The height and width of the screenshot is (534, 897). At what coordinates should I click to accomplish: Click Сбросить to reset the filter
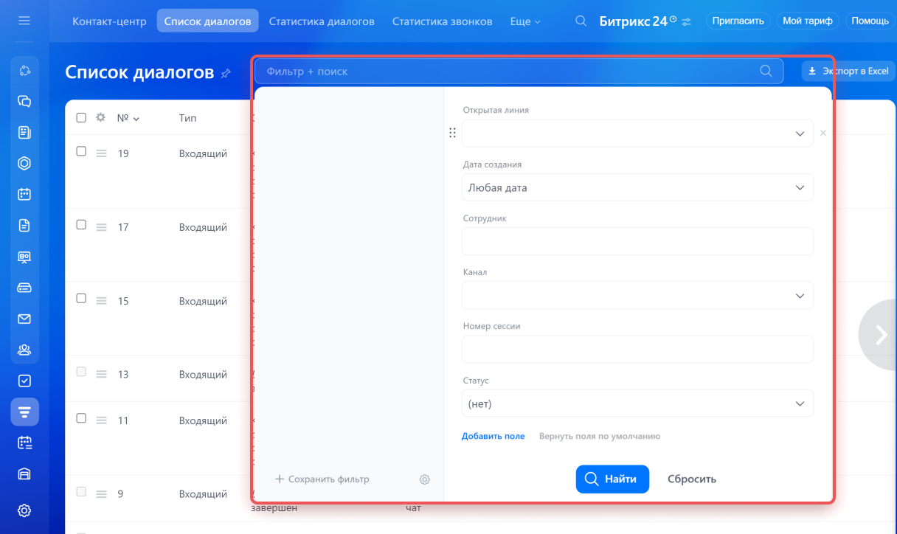(692, 479)
